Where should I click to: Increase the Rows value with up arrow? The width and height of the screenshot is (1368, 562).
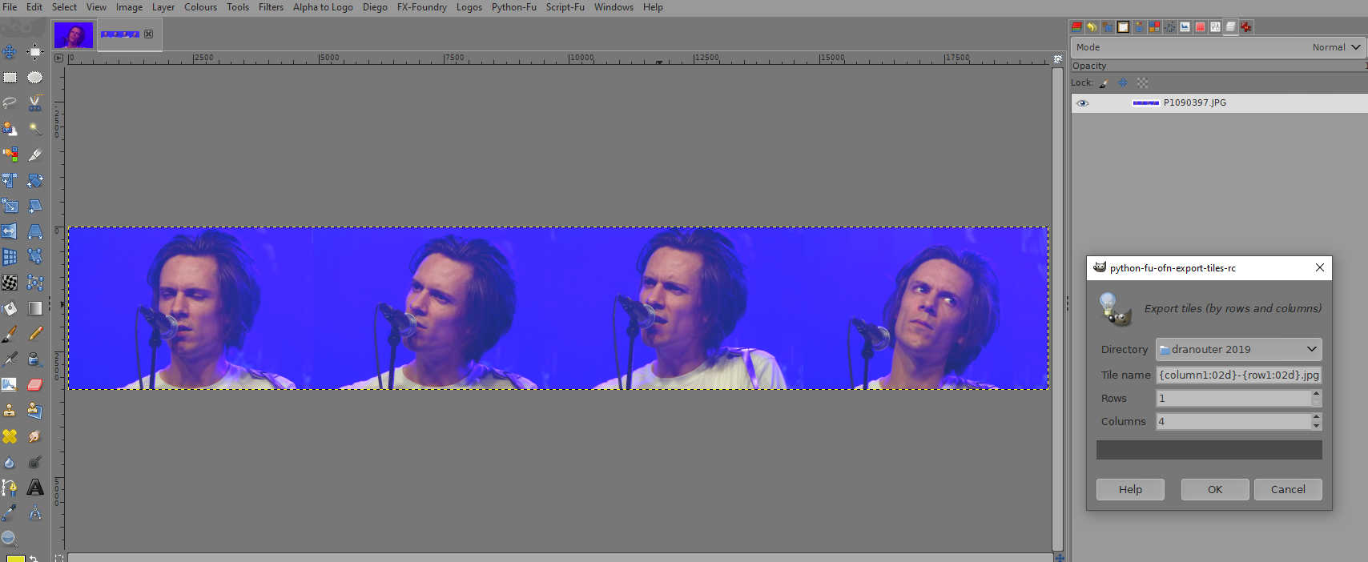(1316, 394)
